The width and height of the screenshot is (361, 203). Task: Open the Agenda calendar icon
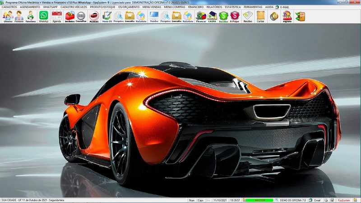[x=57, y=17]
